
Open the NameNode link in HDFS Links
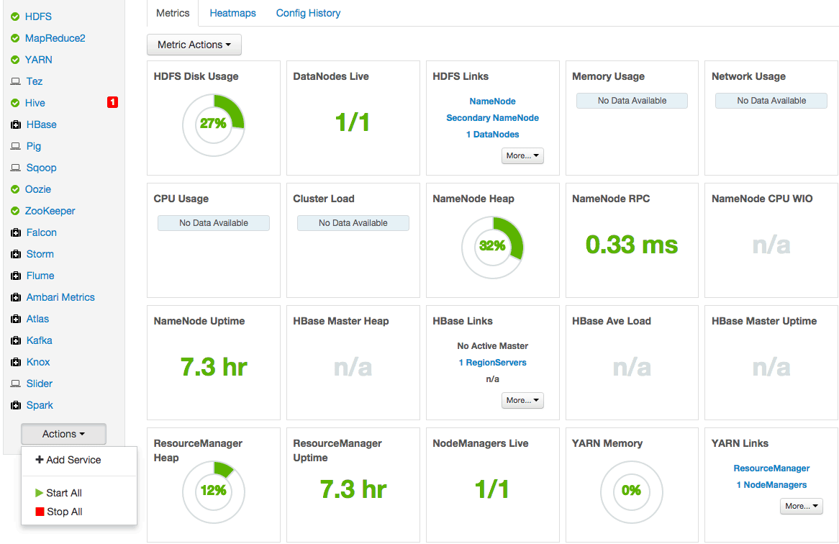(492, 101)
